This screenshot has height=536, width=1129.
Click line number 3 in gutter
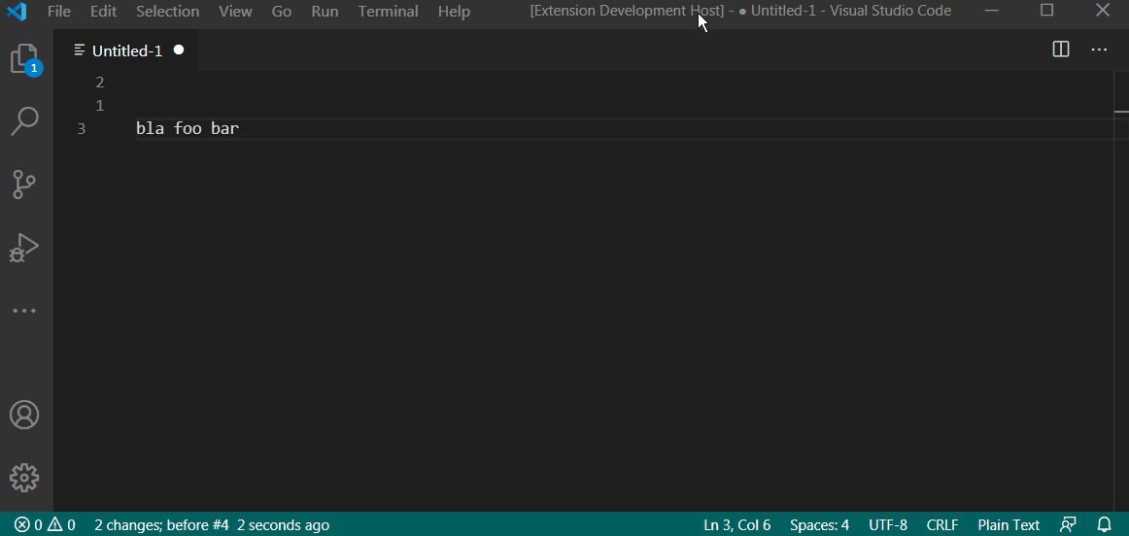tap(82, 129)
